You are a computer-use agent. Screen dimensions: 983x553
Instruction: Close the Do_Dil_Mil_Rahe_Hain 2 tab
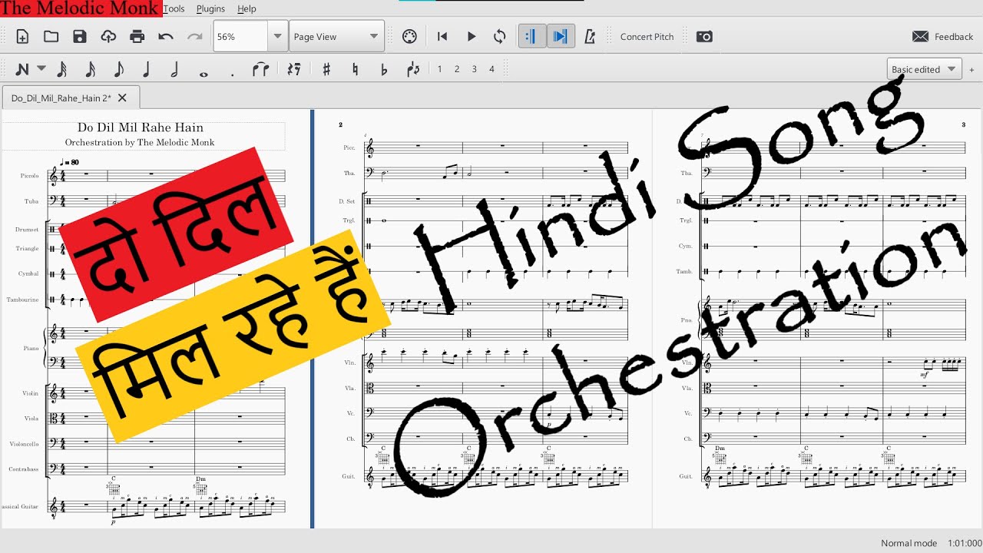pos(122,98)
